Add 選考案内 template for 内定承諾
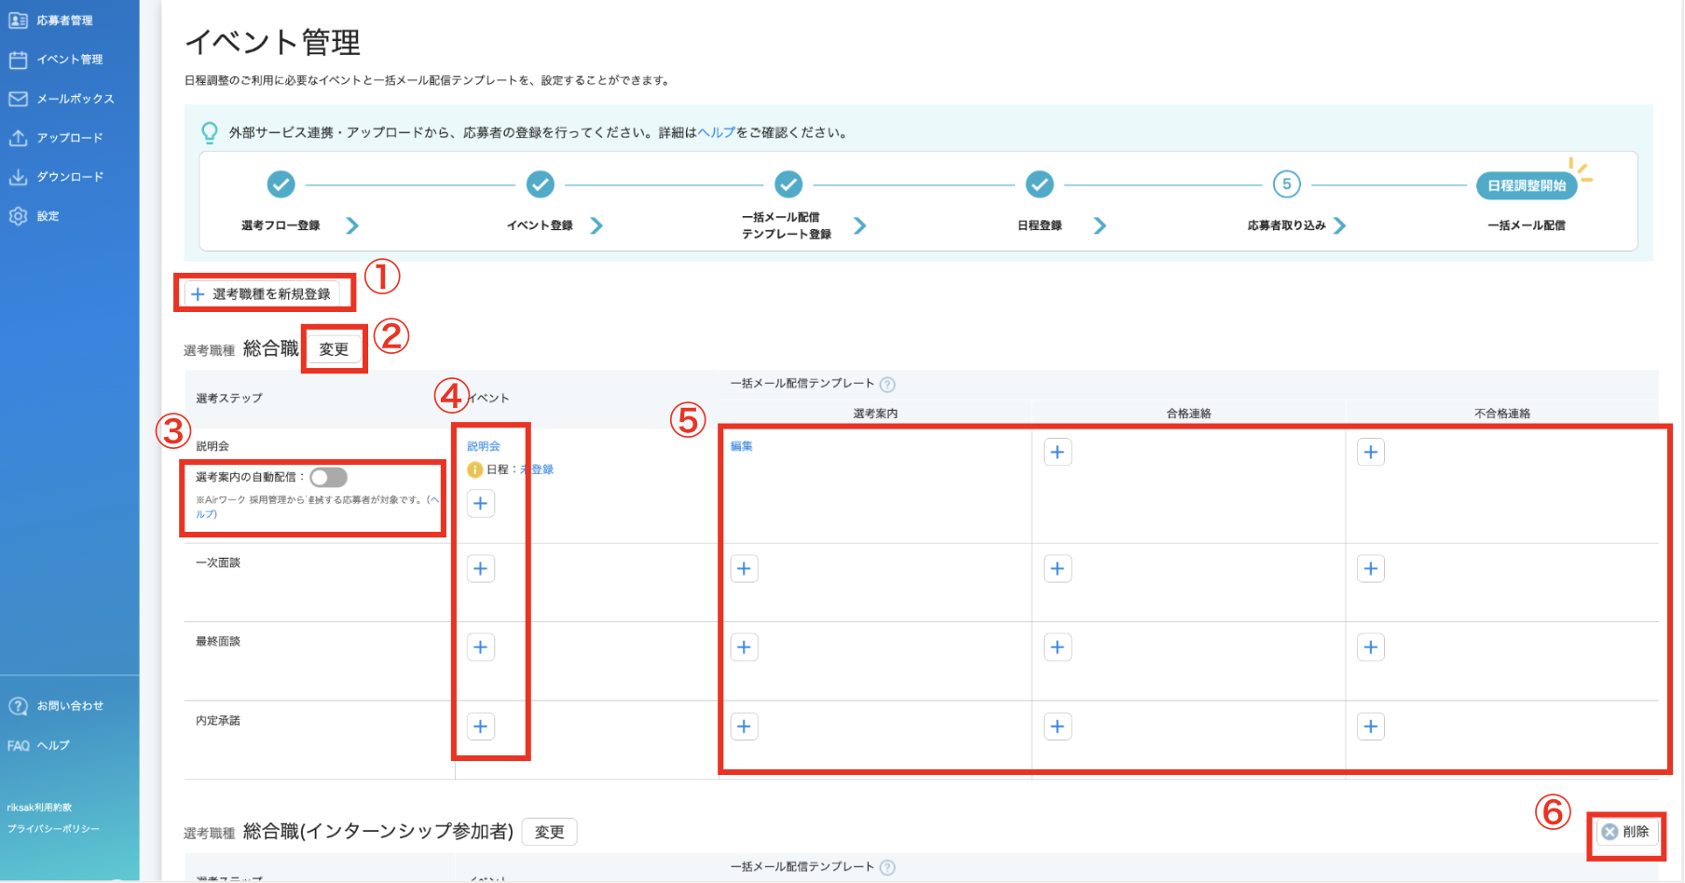Viewport: 1685px width, 883px height. click(745, 727)
